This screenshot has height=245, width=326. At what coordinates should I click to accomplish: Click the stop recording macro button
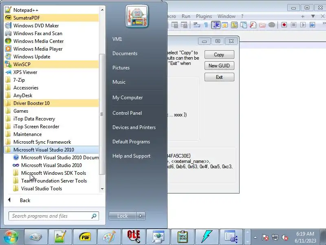pos(293,25)
